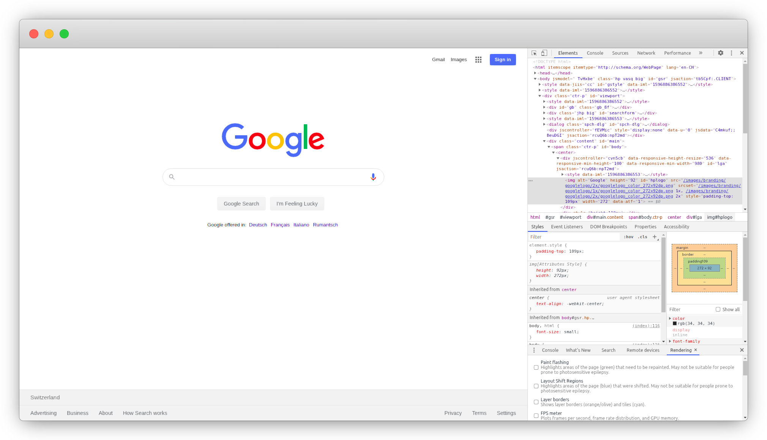Click the add new style rule plus icon
Screen dimensions: 767x440
coord(655,237)
